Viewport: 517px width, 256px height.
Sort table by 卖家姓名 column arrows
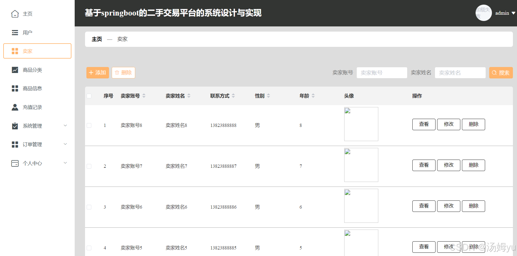[189, 96]
